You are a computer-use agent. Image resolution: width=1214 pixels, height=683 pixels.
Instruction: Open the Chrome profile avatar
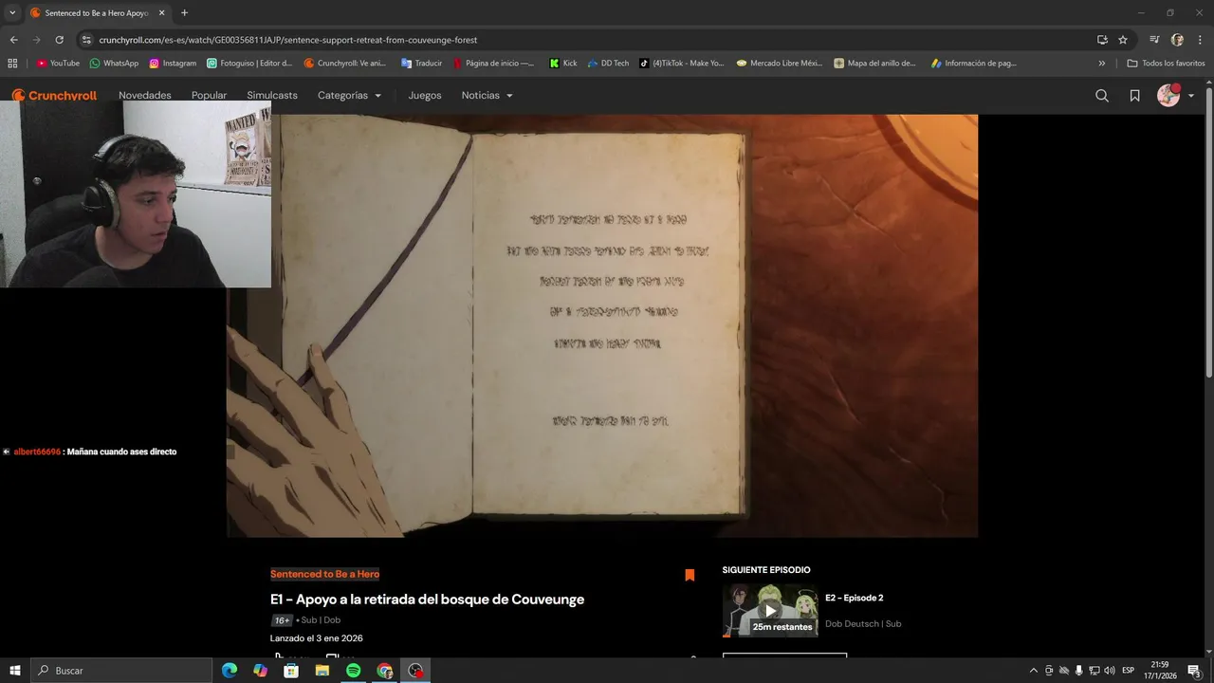pyautogui.click(x=1177, y=40)
